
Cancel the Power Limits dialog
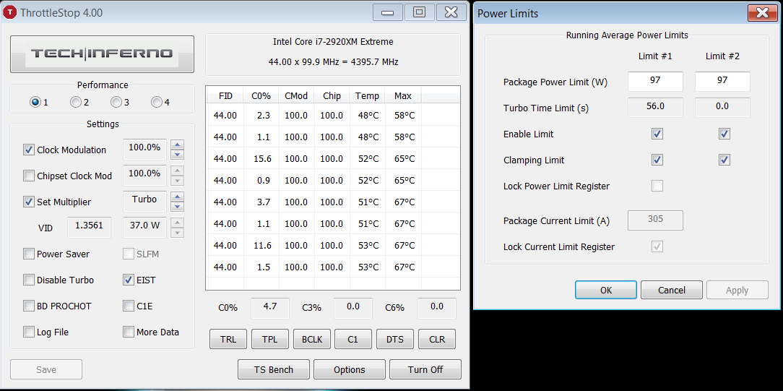(x=672, y=290)
